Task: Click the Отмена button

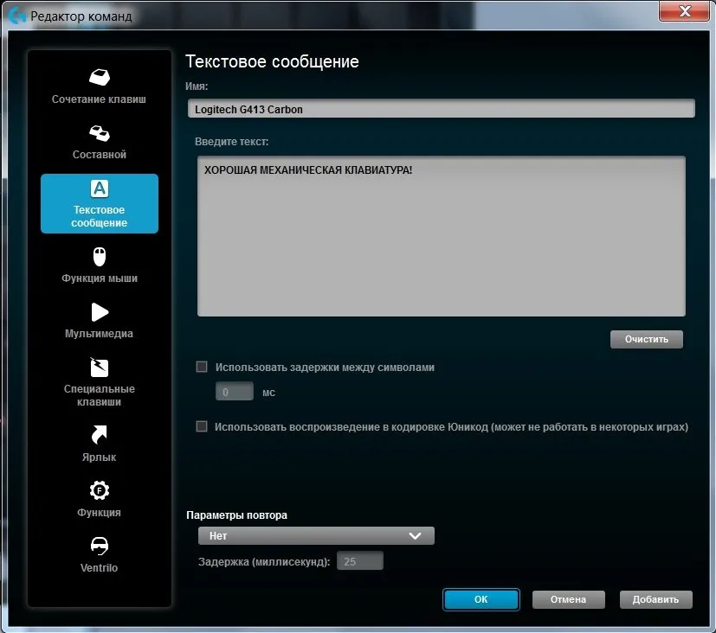Action: pos(567,599)
